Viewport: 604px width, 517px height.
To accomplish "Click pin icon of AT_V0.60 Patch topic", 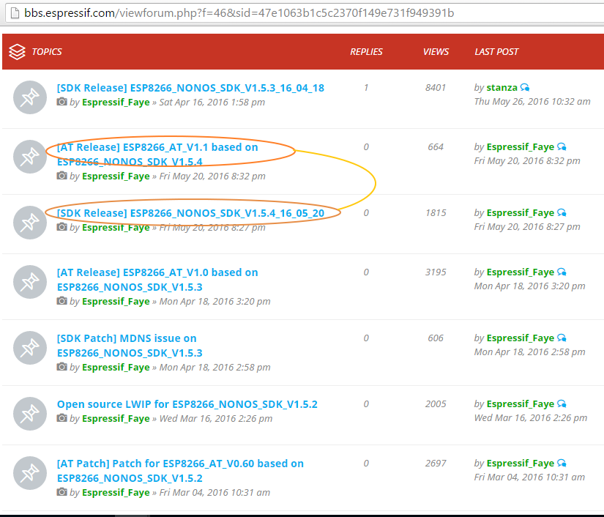I will pyautogui.click(x=30, y=473).
